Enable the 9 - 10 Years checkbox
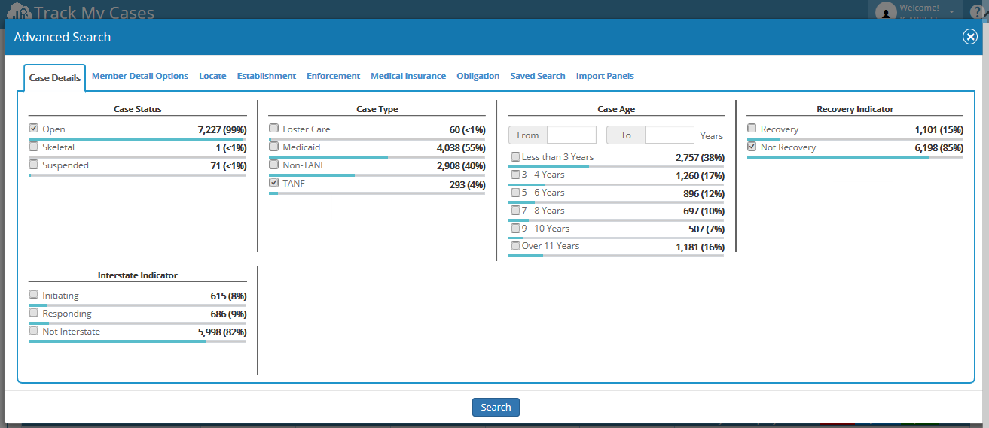The width and height of the screenshot is (989, 428). 515,229
